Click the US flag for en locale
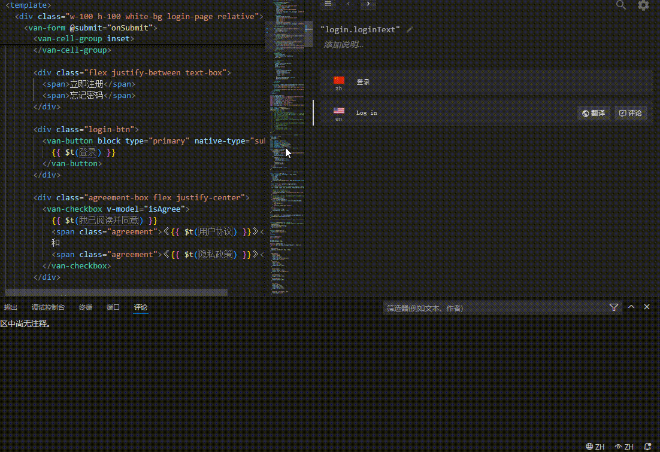The height and width of the screenshot is (452, 660). click(x=339, y=111)
